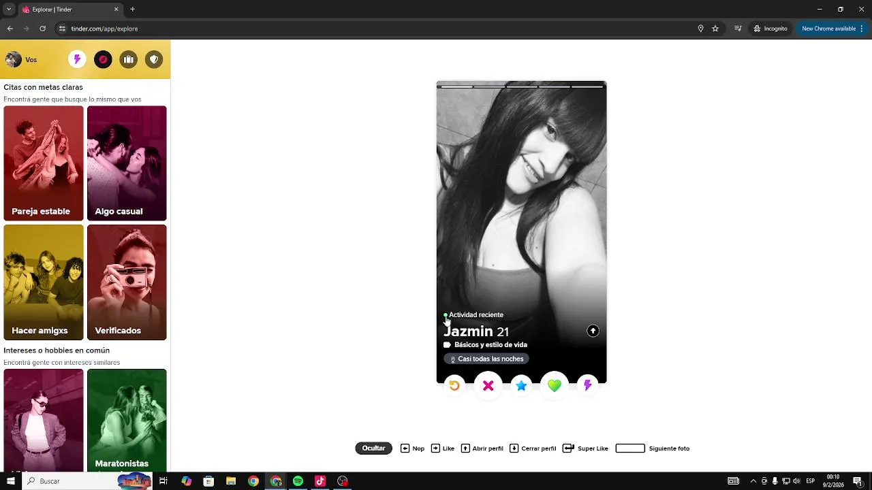Click the lightning Boost icon in the sidebar header
This screenshot has width=872, height=490.
(77, 59)
